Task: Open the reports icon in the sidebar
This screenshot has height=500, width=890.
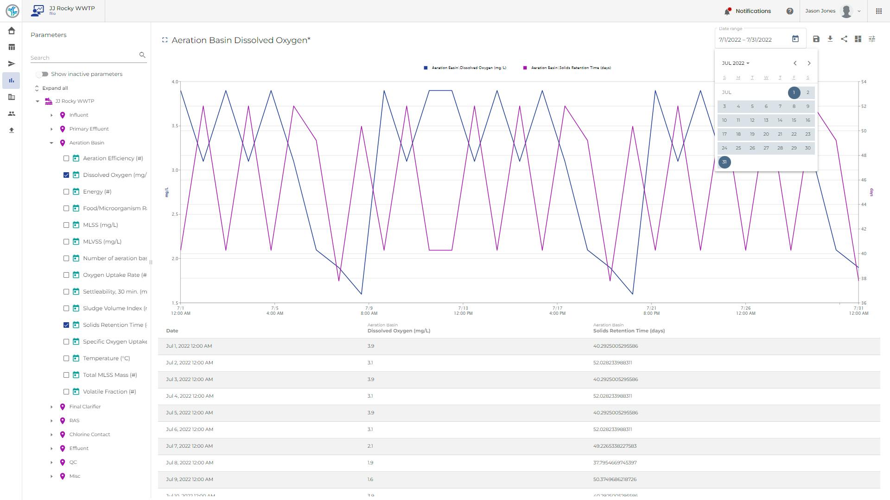Action: (x=12, y=97)
